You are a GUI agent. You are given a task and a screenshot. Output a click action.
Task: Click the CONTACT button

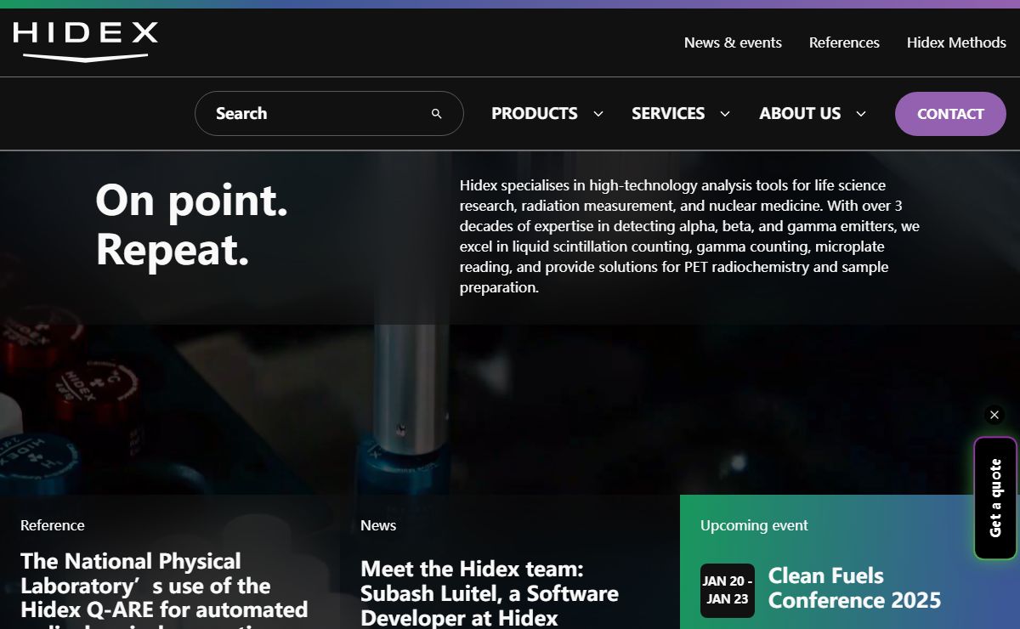[950, 114]
